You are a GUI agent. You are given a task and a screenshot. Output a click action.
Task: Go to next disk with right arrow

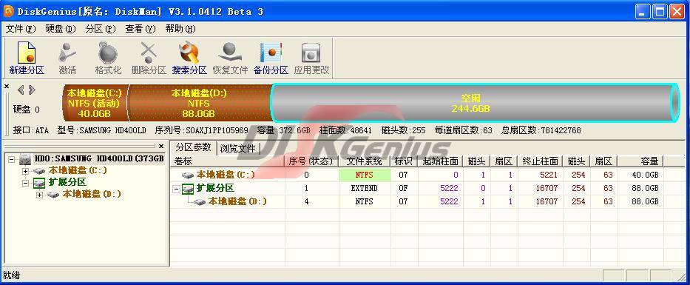[32, 90]
